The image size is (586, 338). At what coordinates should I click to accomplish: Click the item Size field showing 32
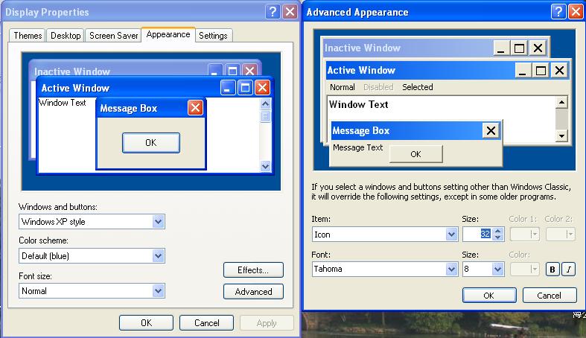(x=477, y=235)
